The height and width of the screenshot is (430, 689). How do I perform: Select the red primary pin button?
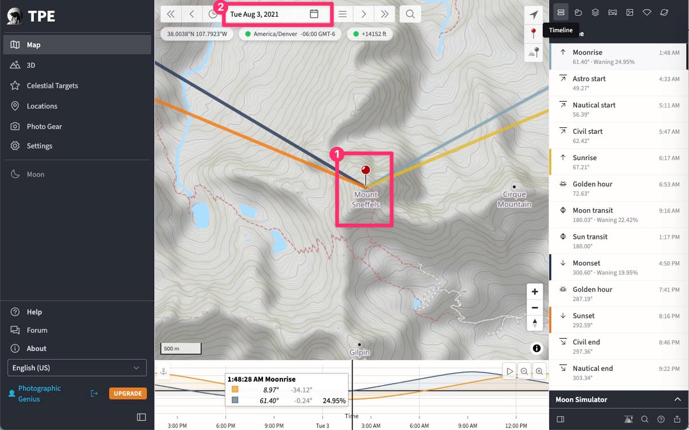tap(534, 33)
